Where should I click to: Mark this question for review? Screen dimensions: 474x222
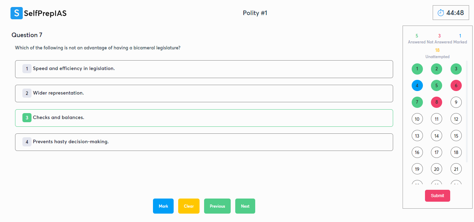point(163,206)
